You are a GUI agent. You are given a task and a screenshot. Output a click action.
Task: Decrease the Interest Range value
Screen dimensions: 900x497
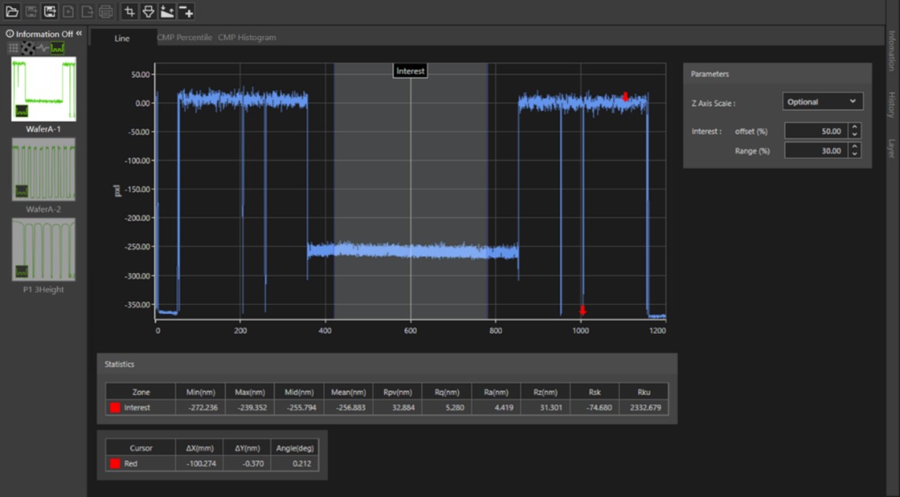[855, 154]
